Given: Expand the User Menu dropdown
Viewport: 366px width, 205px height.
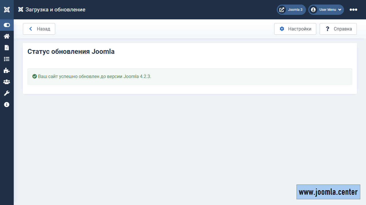Looking at the screenshot, I should pos(326,10).
